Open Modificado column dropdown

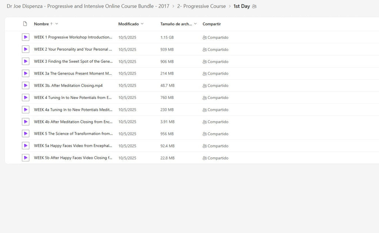[x=142, y=24]
